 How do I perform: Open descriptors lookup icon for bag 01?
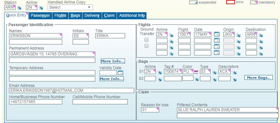[234, 72]
